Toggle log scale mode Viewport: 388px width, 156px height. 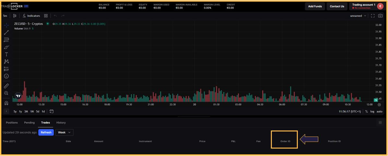pyautogui.click(x=372, y=112)
